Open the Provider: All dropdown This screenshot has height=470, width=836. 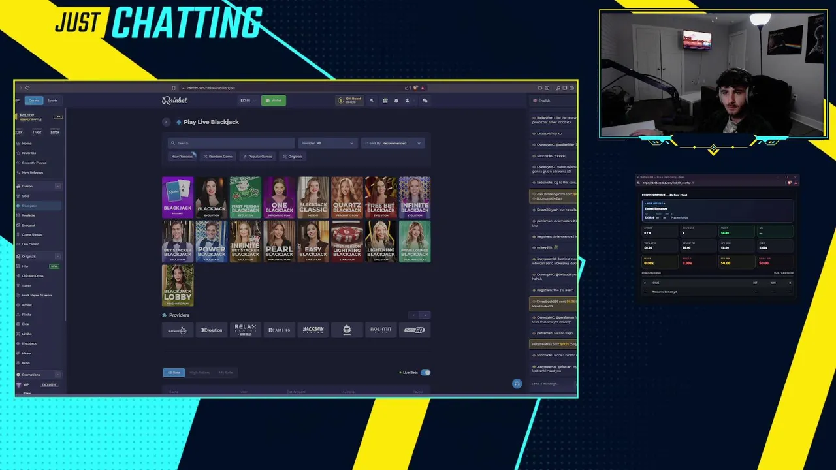point(327,143)
